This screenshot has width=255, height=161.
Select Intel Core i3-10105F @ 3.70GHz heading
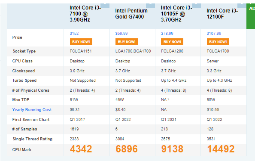pos(176,14)
